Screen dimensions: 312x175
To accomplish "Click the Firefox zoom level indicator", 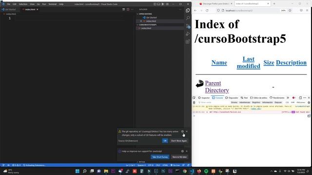I will point(283,11).
